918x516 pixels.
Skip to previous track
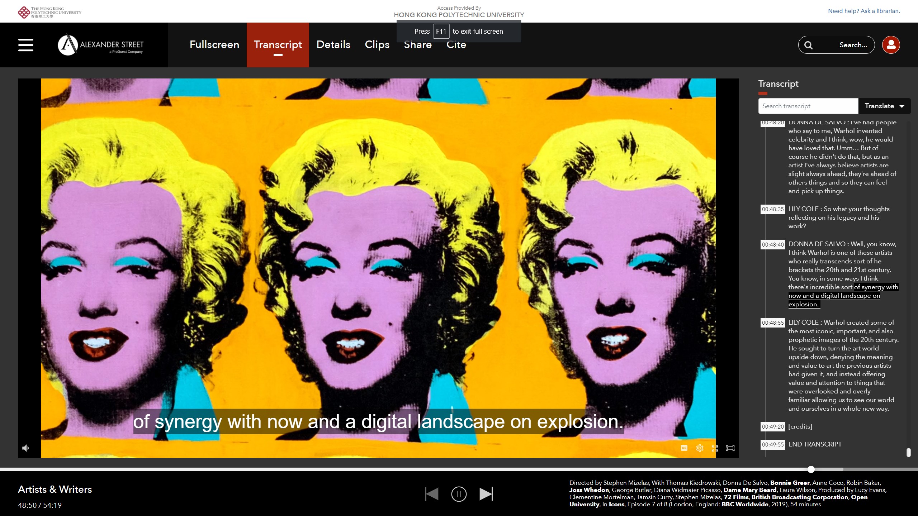pos(432,494)
